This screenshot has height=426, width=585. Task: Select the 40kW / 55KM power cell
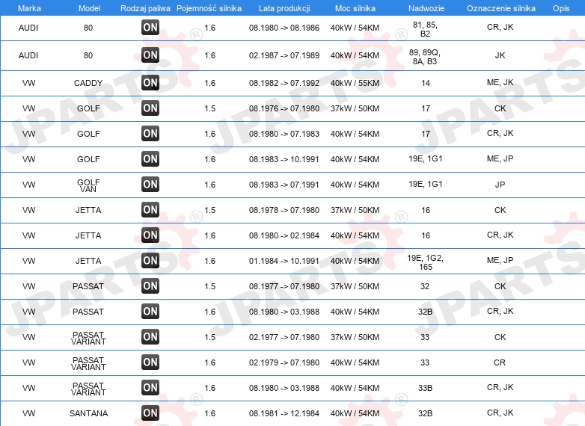click(355, 83)
